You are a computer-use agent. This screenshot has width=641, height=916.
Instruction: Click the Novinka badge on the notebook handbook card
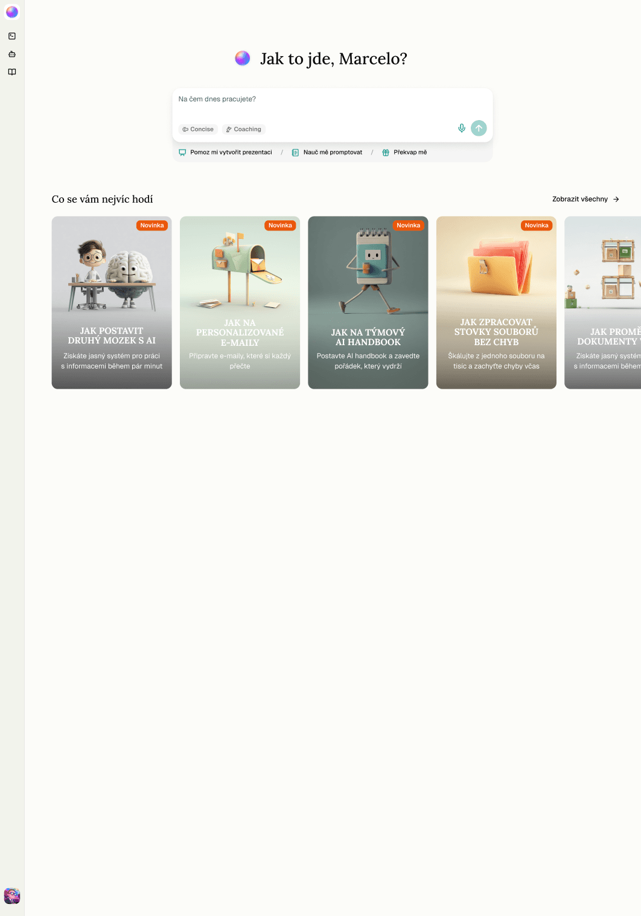(408, 226)
